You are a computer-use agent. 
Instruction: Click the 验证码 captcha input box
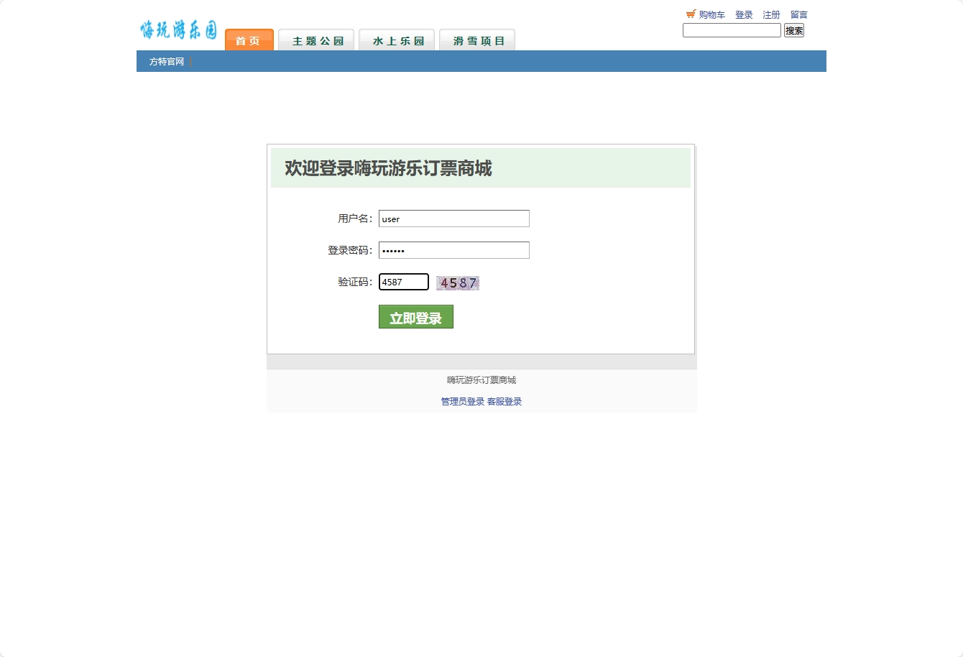tap(403, 282)
